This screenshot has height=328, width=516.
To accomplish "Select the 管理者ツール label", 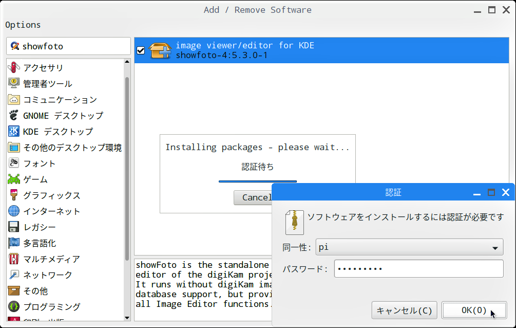I will (x=47, y=83).
